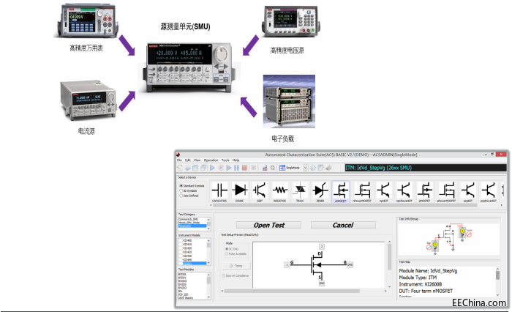Select the Standard Symbols radio button
The width and height of the screenshot is (512, 312).
[181, 186]
